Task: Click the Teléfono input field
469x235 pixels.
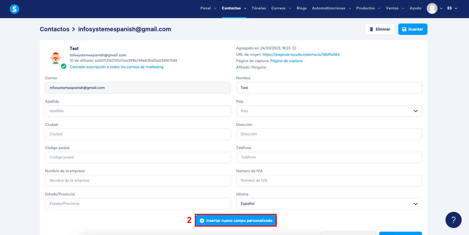Action: tap(329, 157)
